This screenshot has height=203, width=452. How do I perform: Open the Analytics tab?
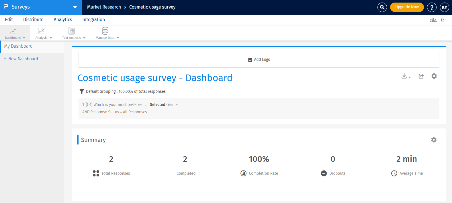pos(63,19)
